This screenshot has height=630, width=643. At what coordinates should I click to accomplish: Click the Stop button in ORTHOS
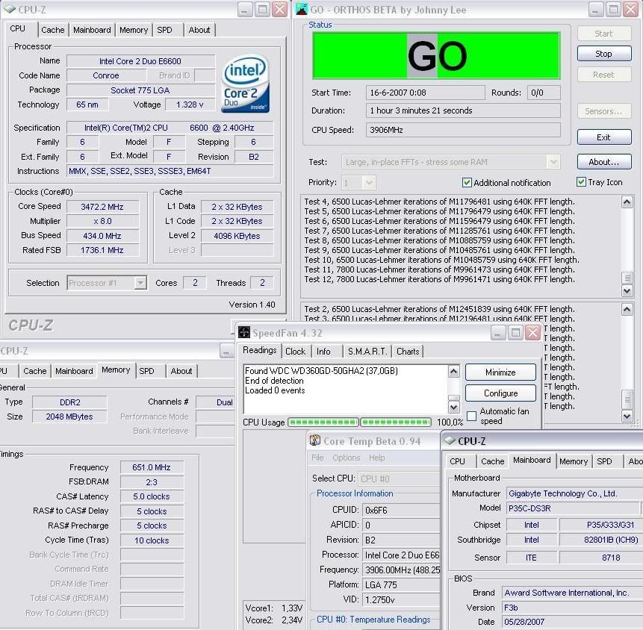coord(603,54)
